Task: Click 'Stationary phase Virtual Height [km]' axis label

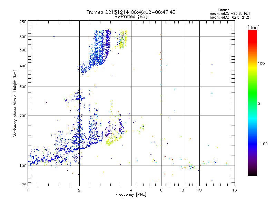Action: [15, 103]
